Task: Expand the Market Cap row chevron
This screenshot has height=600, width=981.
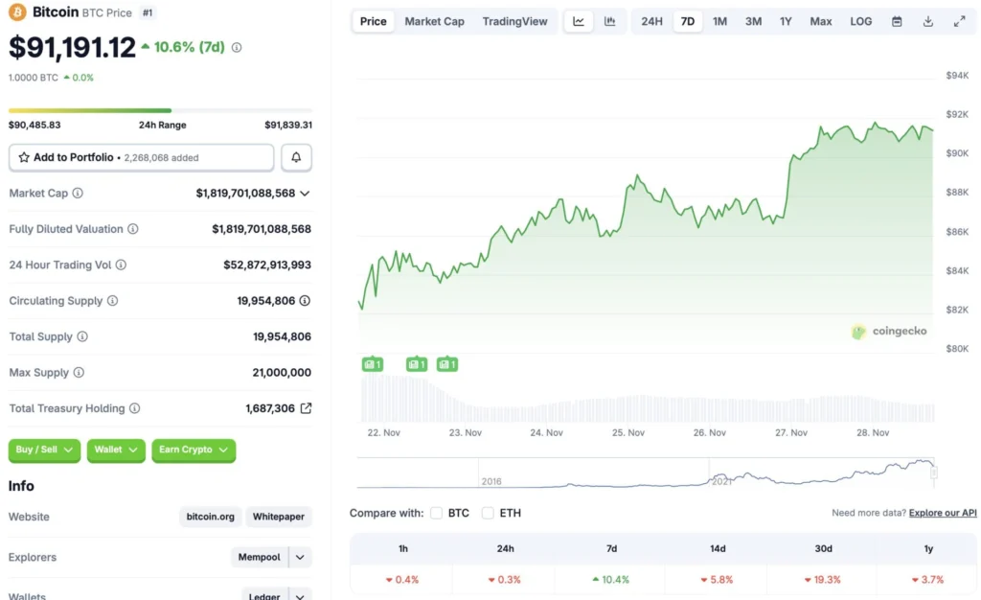Action: (x=308, y=193)
